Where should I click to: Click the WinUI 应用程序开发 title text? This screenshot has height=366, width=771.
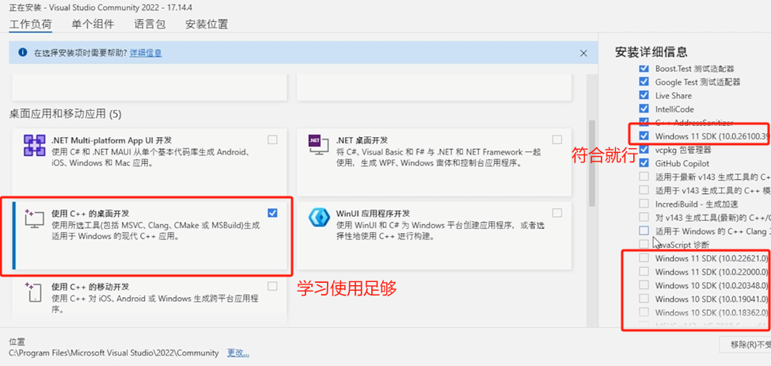click(x=373, y=214)
